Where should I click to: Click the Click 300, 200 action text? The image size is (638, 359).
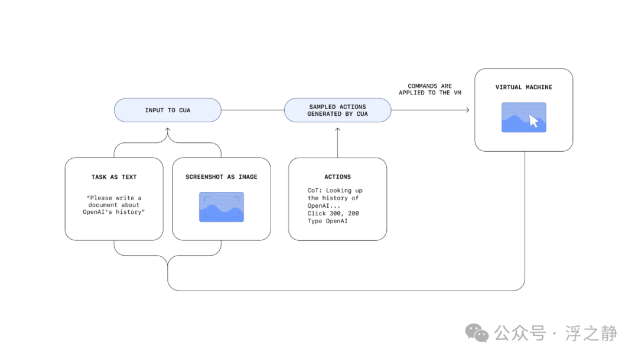click(x=333, y=213)
